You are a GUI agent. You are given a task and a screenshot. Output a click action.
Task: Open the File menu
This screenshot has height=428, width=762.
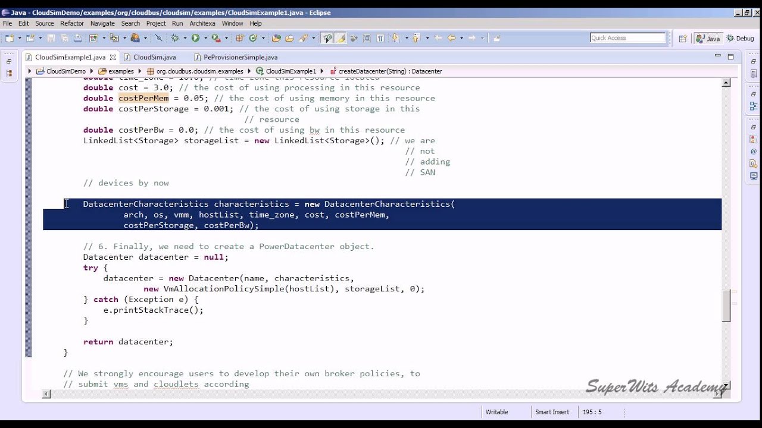click(x=7, y=23)
